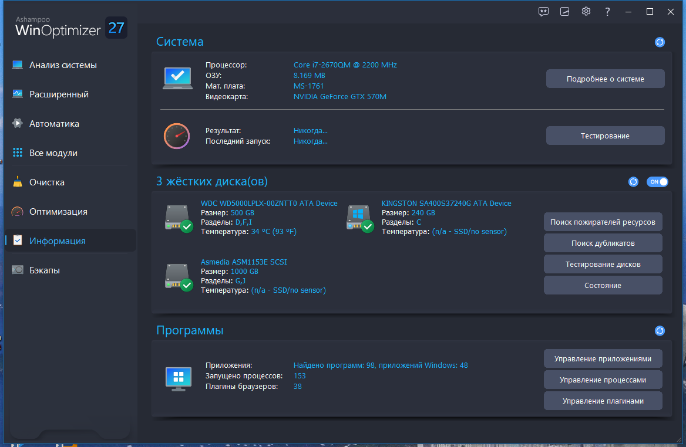The width and height of the screenshot is (686, 447).
Task: Open the feedback chat icon in title bar
Action: pos(543,12)
